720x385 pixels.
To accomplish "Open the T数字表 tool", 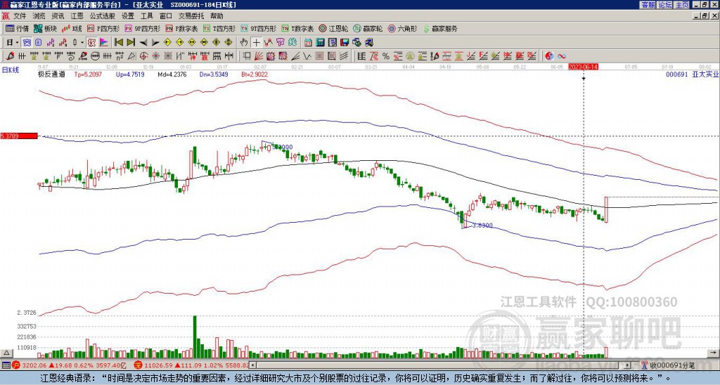I will [297, 28].
